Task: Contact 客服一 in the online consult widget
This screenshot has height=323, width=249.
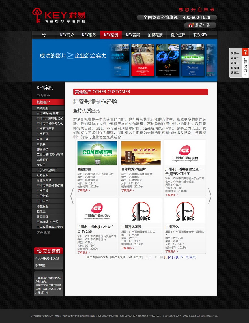Action: coord(235,53)
